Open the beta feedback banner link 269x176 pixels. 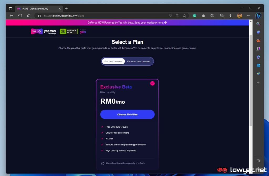coord(127,22)
